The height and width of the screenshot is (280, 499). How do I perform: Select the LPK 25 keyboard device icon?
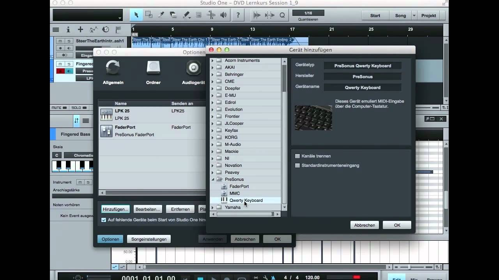coord(106,114)
